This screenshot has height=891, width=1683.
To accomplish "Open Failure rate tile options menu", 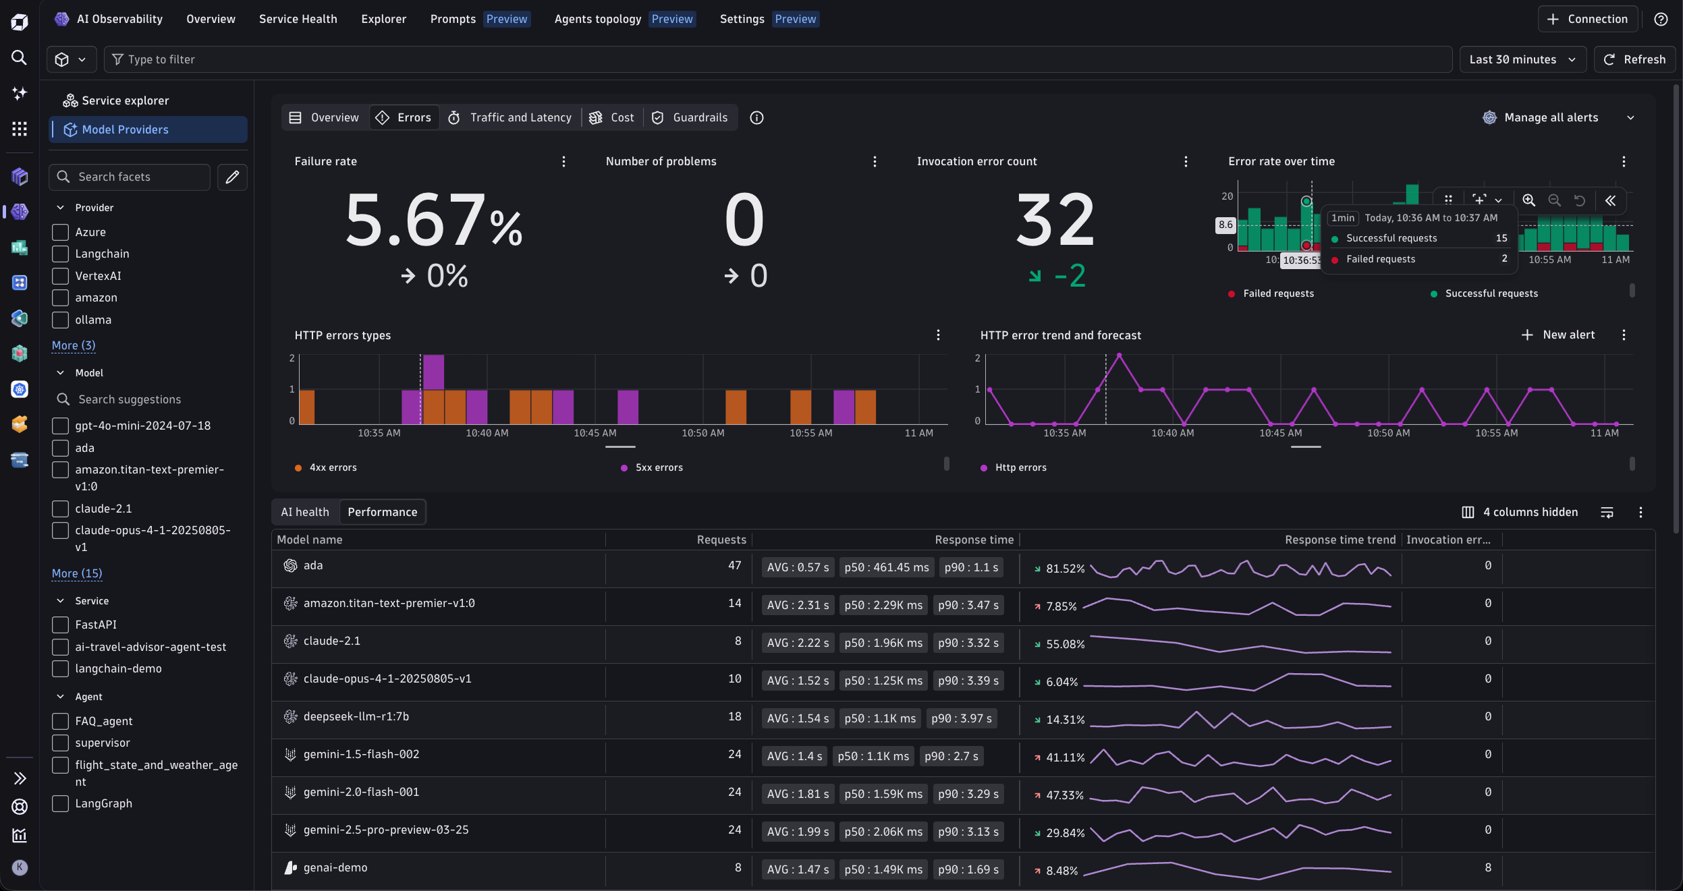I will click(563, 161).
